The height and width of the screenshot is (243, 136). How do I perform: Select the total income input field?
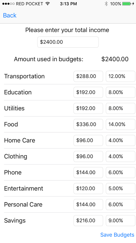click(68, 42)
